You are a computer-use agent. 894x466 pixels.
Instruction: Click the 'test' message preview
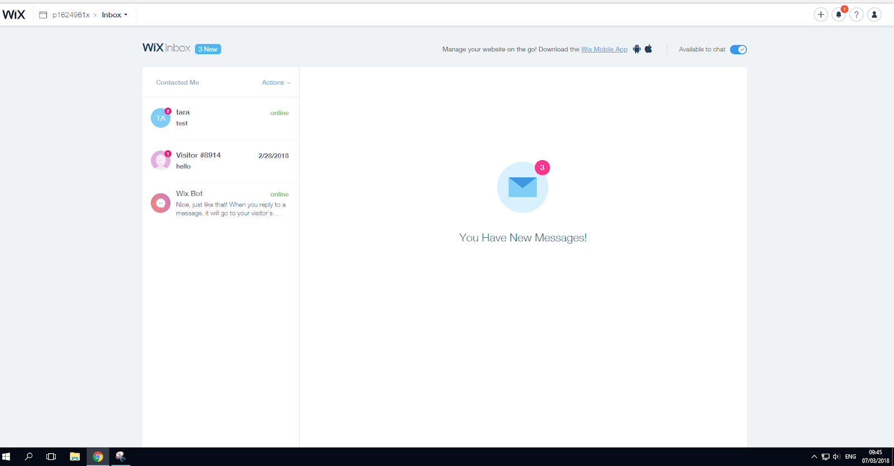tap(182, 123)
